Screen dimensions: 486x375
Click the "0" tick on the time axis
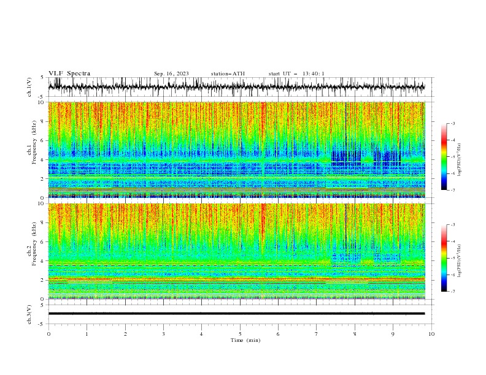pos(48,334)
